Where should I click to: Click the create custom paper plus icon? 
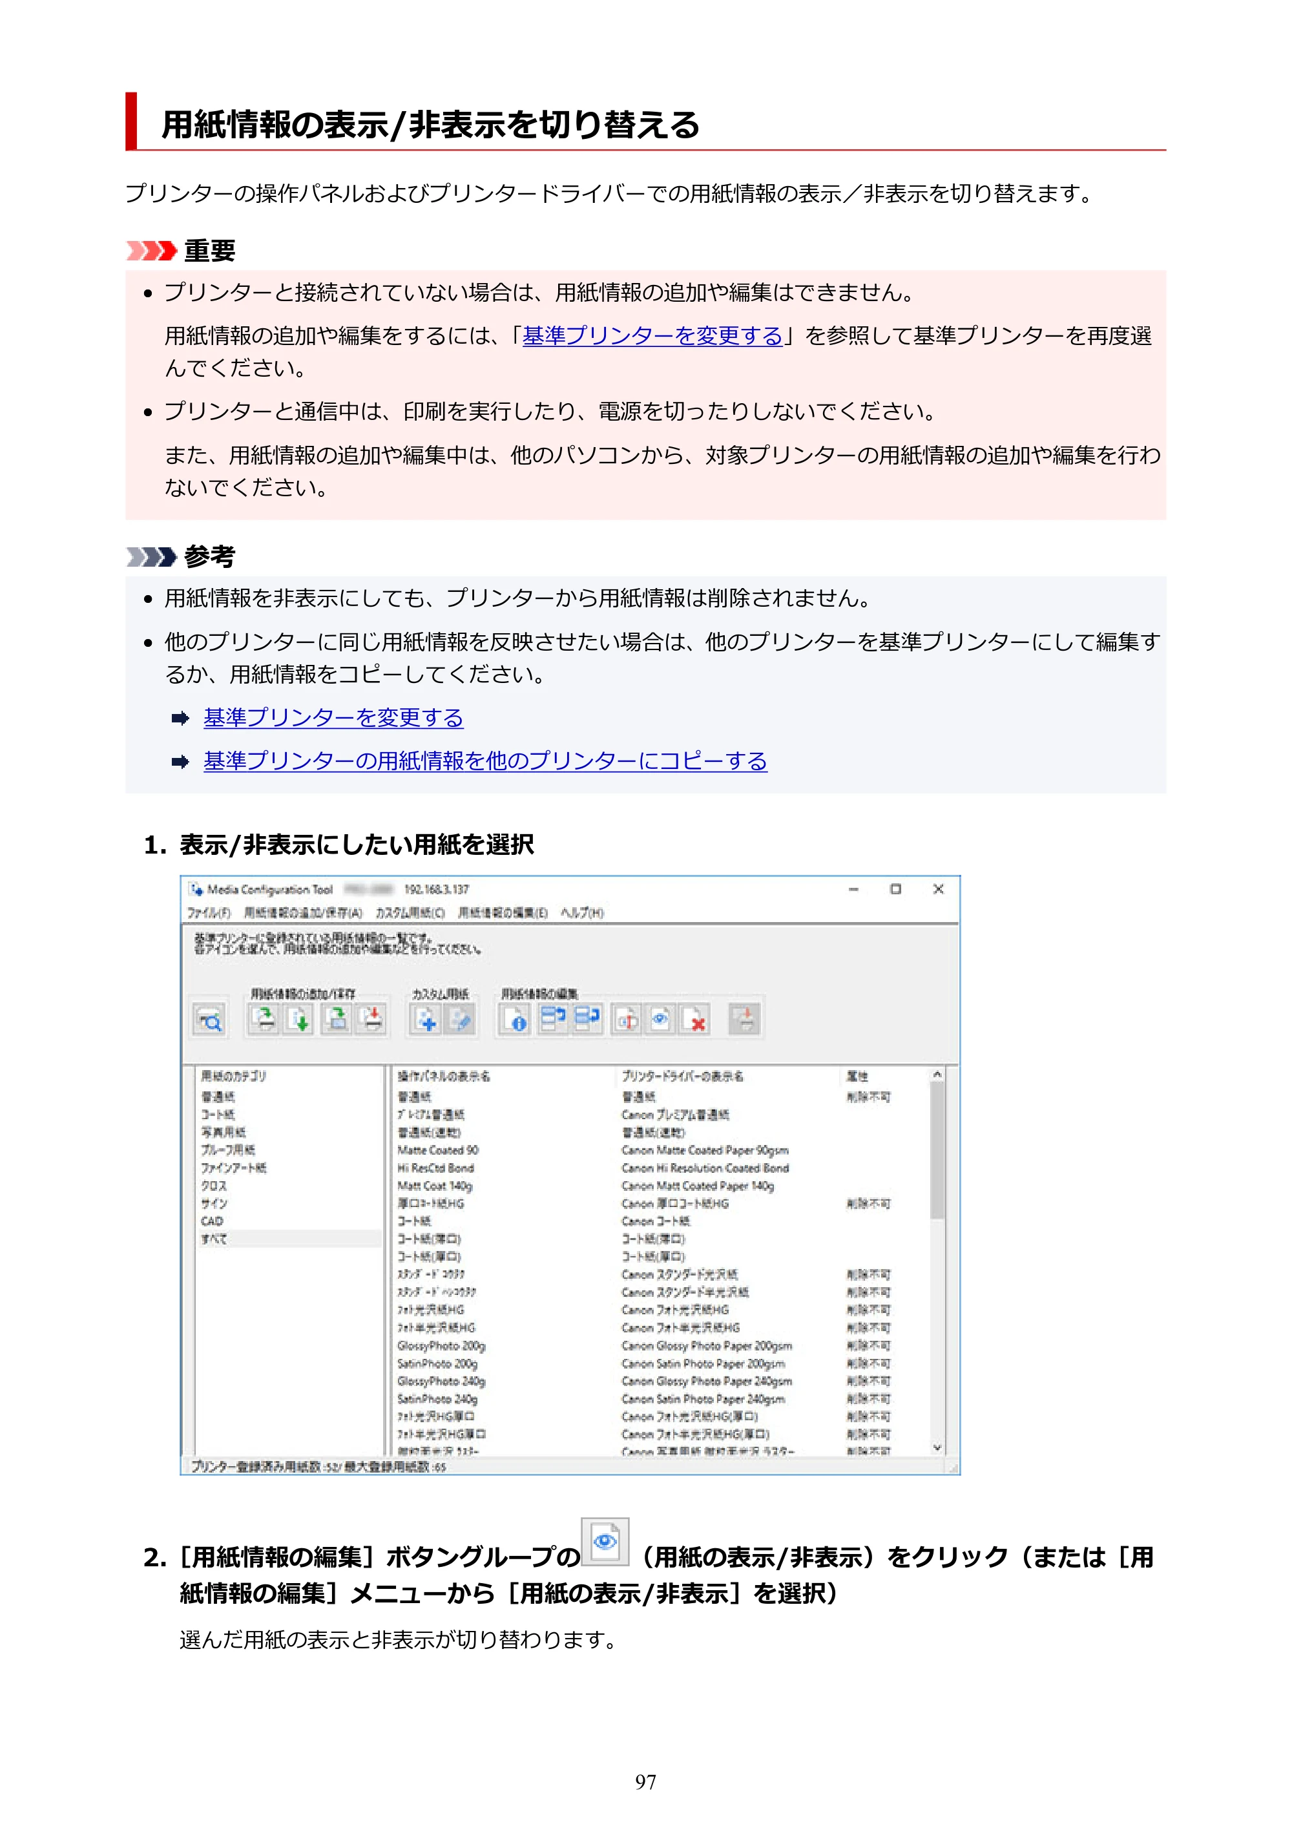point(426,1018)
